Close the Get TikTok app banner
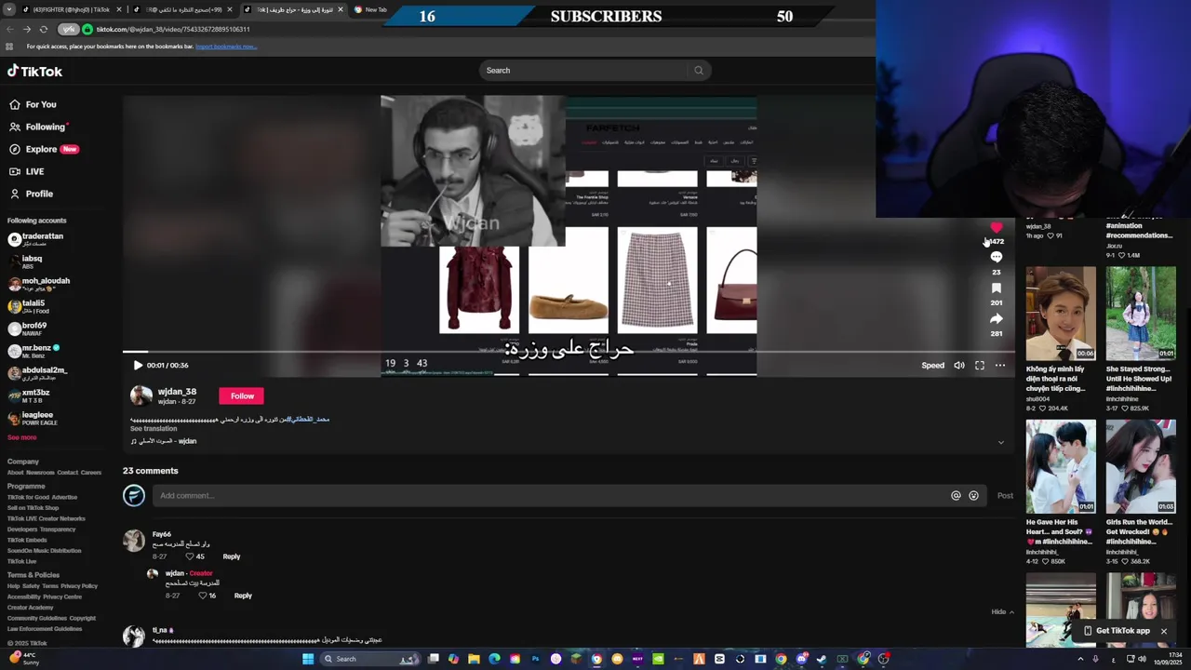1191x670 pixels. coord(1163,631)
